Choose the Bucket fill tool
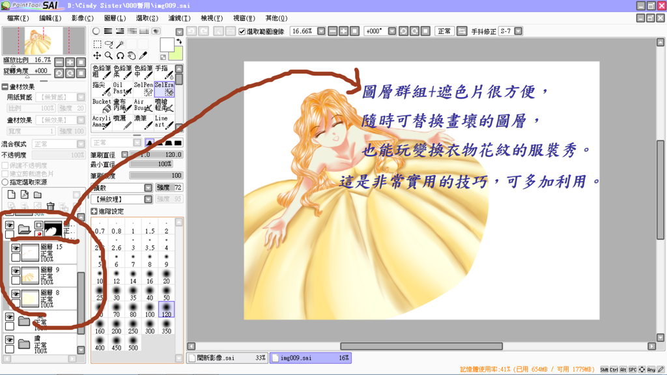The height and width of the screenshot is (375, 667). pyautogui.click(x=102, y=105)
